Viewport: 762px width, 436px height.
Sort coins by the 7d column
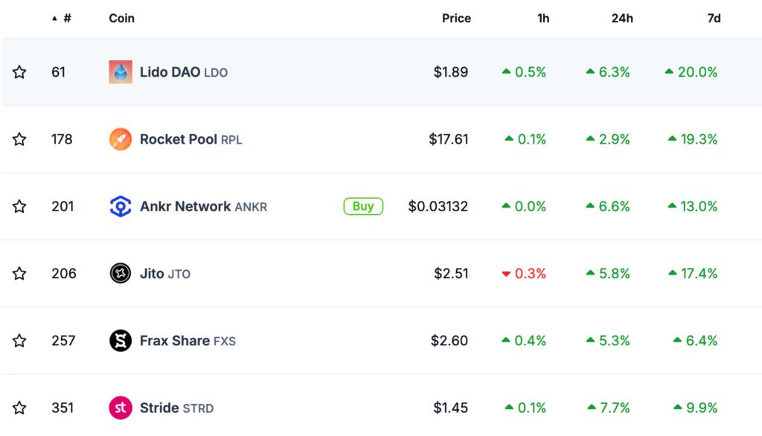pyautogui.click(x=714, y=18)
